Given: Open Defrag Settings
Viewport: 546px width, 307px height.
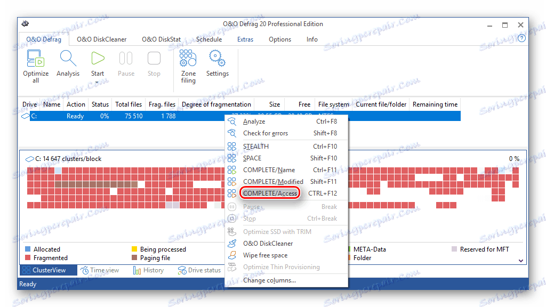Looking at the screenshot, I should tap(217, 64).
